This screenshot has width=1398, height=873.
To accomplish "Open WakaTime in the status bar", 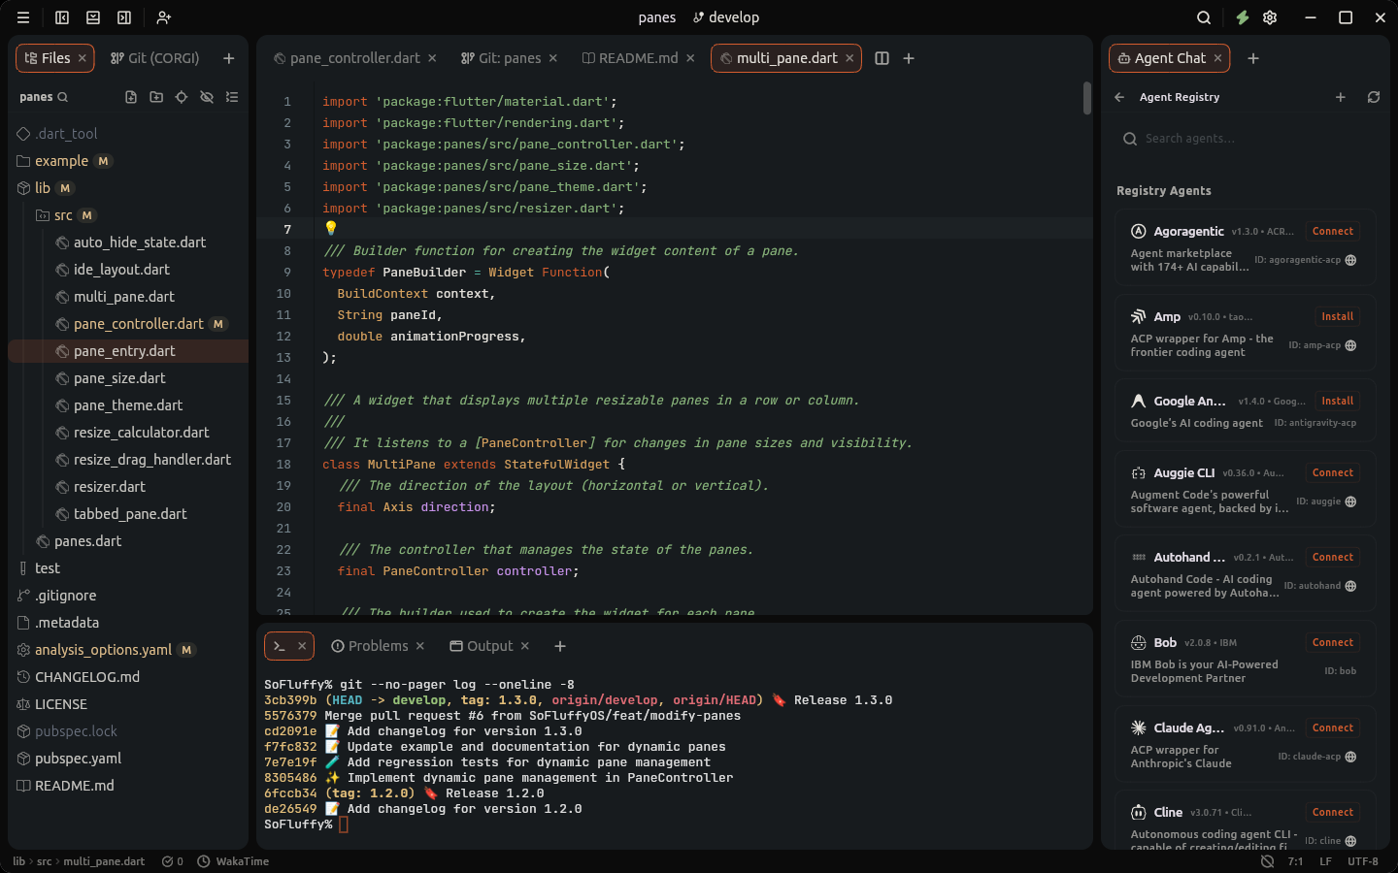I will point(233,861).
